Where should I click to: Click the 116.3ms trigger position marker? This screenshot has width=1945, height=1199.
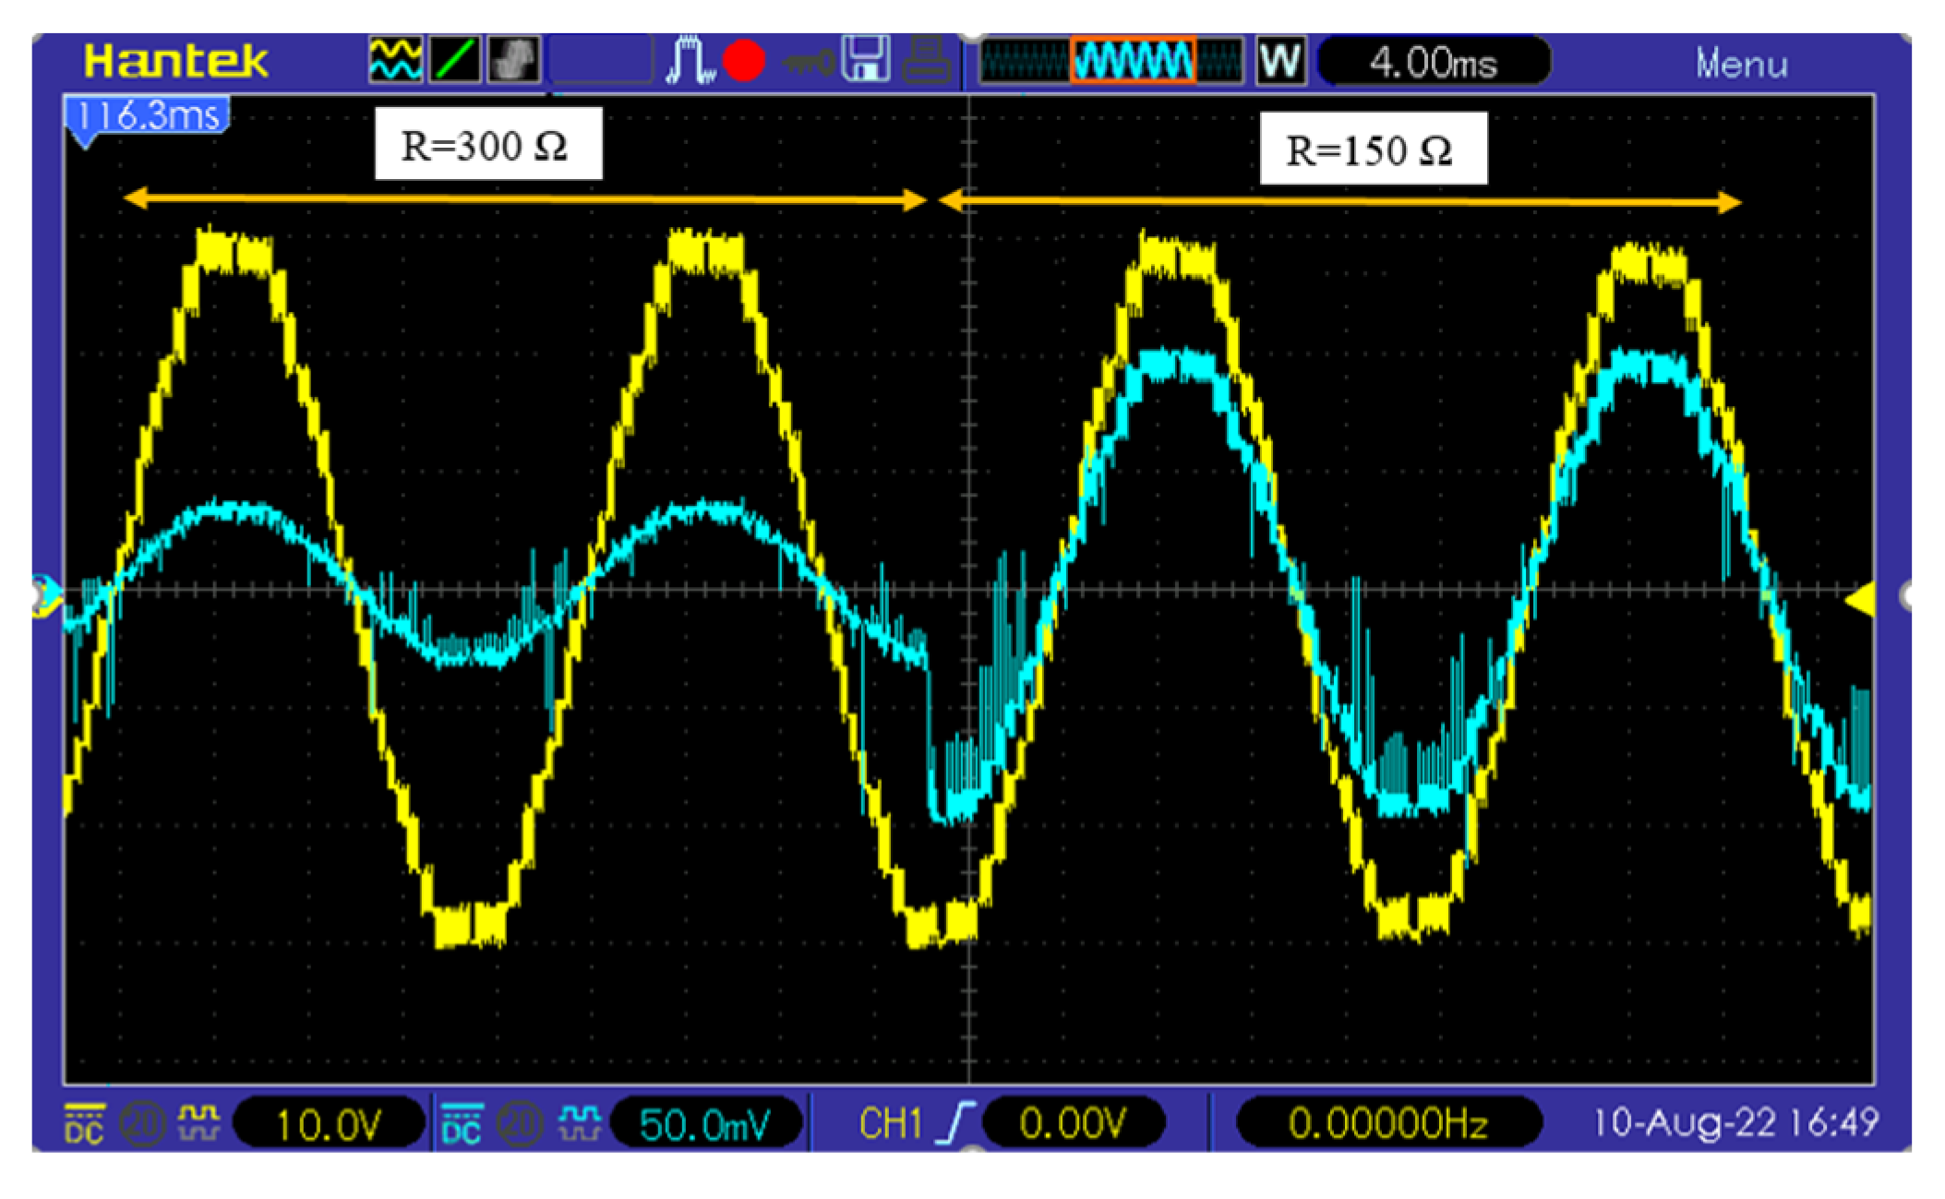147,117
